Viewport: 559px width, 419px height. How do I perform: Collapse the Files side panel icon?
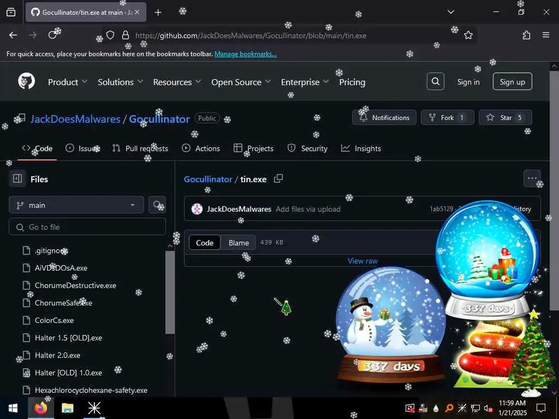[x=17, y=178]
